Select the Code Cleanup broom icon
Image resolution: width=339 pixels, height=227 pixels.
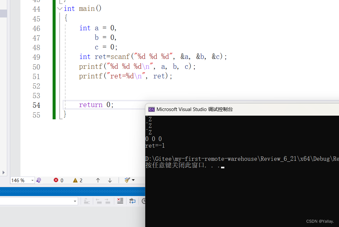(127, 180)
